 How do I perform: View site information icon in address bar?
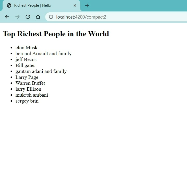click(51, 17)
